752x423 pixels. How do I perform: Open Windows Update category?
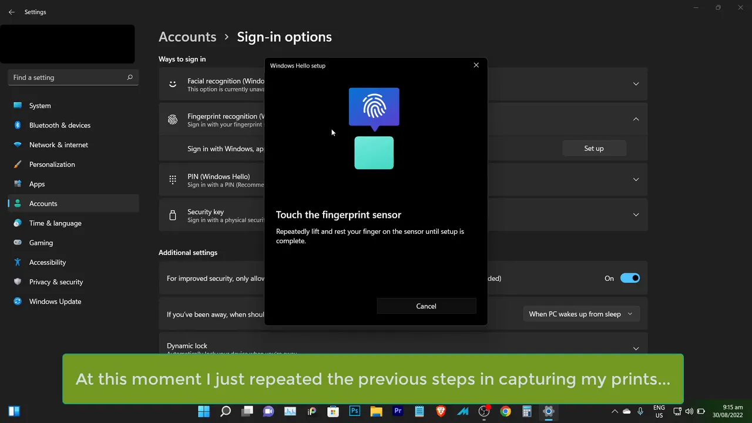73,301
